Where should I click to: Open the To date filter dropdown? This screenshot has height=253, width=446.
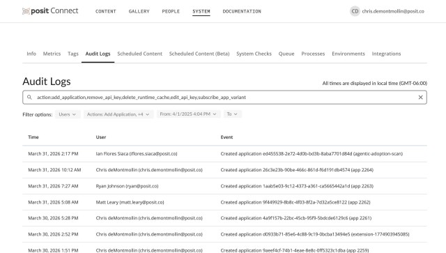click(232, 114)
